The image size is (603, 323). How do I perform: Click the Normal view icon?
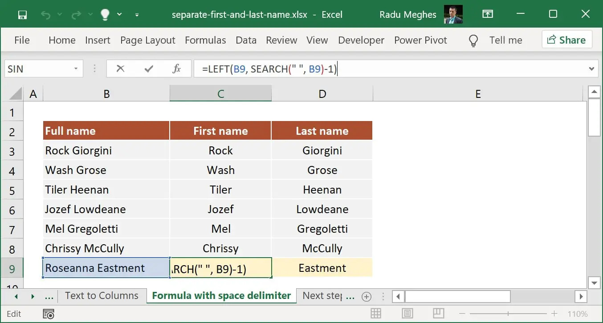(x=376, y=313)
